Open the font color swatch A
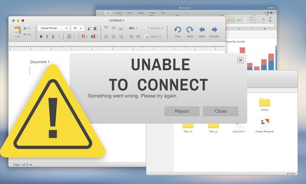This screenshot has height=184, width=306. [x=93, y=36]
